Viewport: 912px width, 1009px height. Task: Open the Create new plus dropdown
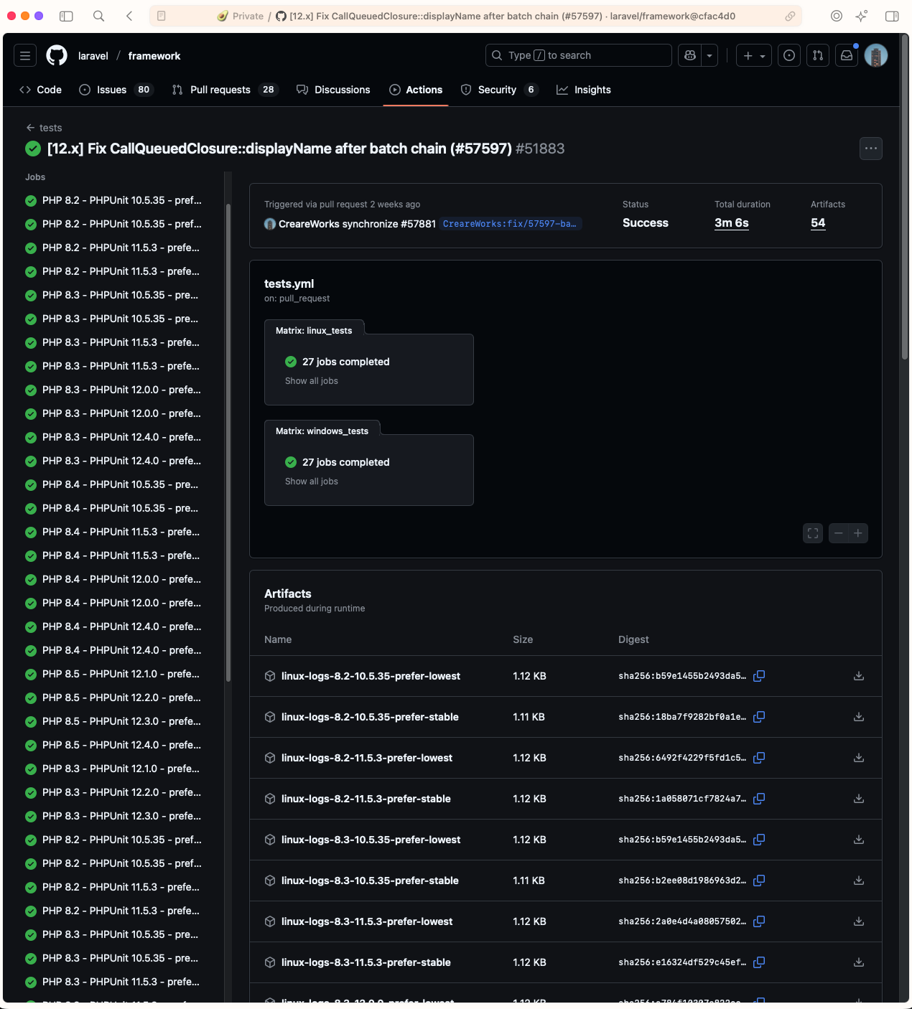[754, 55]
